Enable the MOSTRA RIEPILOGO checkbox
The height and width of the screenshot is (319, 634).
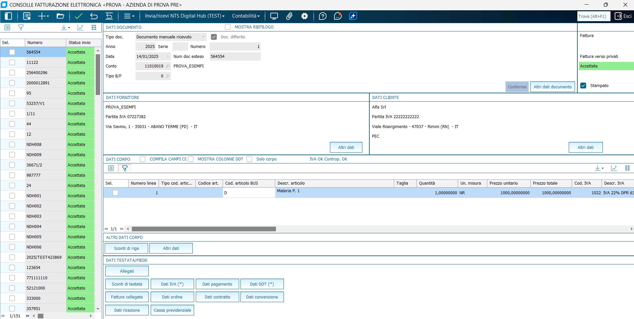[228, 27]
